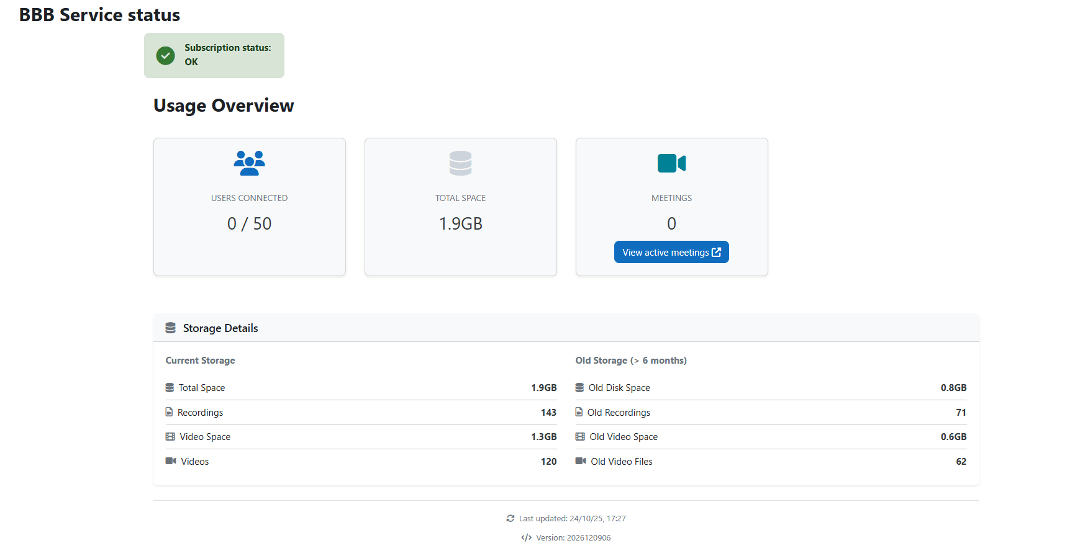Click the Old Video Space value 0.6GB

click(953, 437)
